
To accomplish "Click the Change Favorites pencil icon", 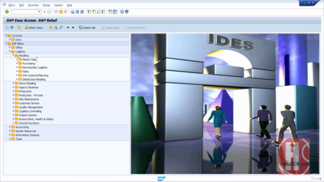I will point(61,27).
